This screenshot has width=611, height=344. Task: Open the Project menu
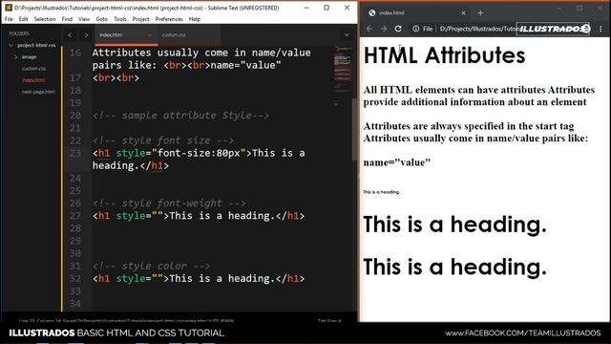coord(140,19)
